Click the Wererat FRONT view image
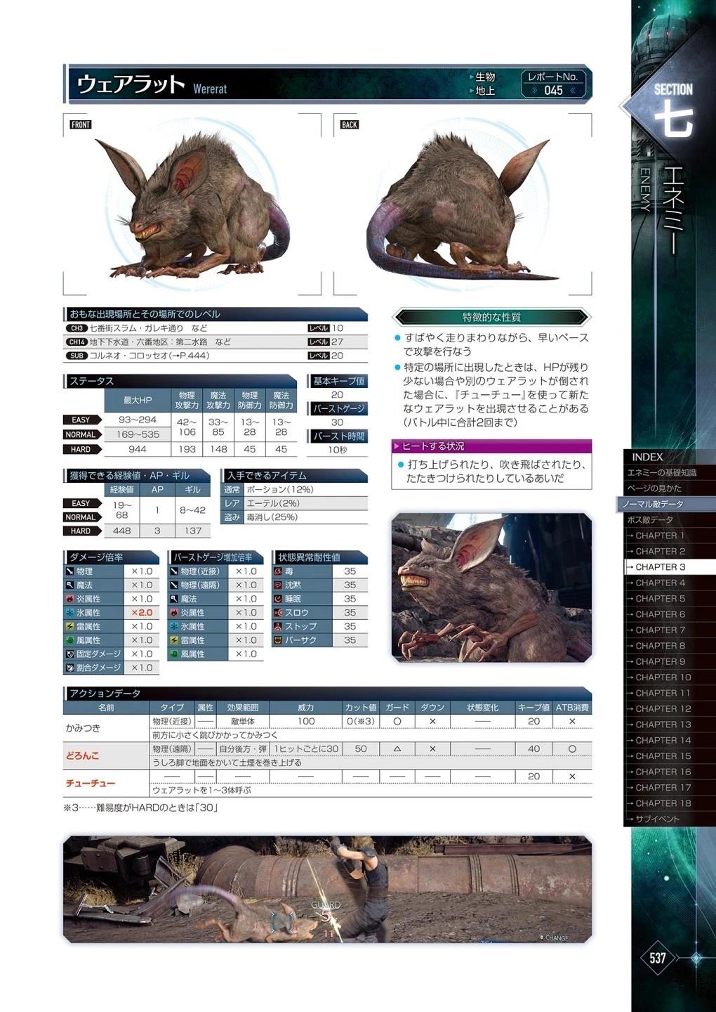Screen dimensions: 716x1012 click(x=192, y=204)
